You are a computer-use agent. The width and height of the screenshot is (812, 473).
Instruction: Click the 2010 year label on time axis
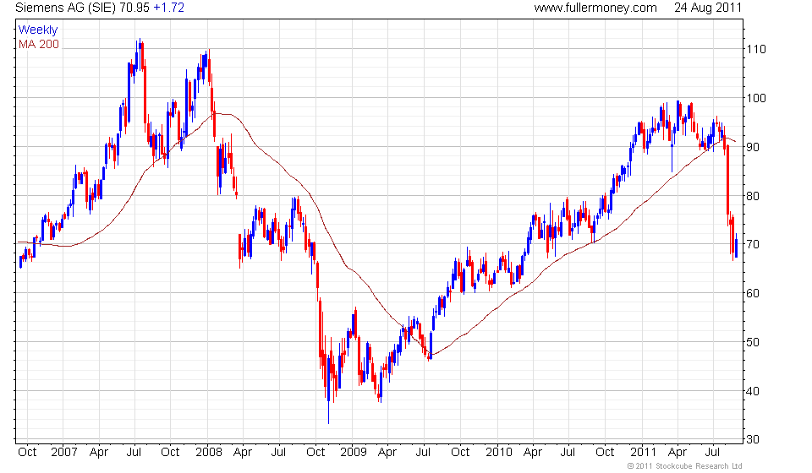click(x=499, y=452)
